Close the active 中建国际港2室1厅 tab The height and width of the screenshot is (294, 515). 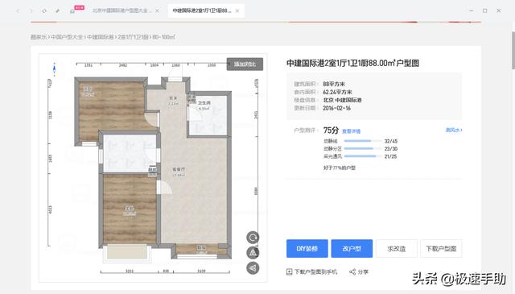(x=237, y=10)
